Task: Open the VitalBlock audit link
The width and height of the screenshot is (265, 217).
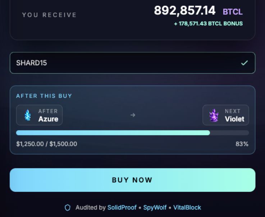Action: coord(187,208)
